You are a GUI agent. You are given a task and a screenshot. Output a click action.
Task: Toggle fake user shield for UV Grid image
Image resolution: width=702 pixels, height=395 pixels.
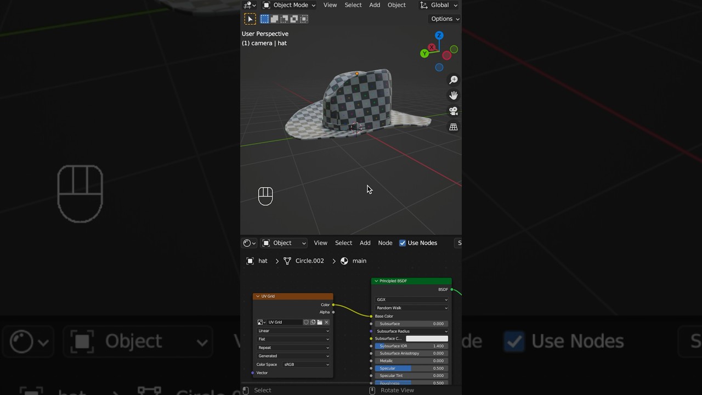pos(307,323)
